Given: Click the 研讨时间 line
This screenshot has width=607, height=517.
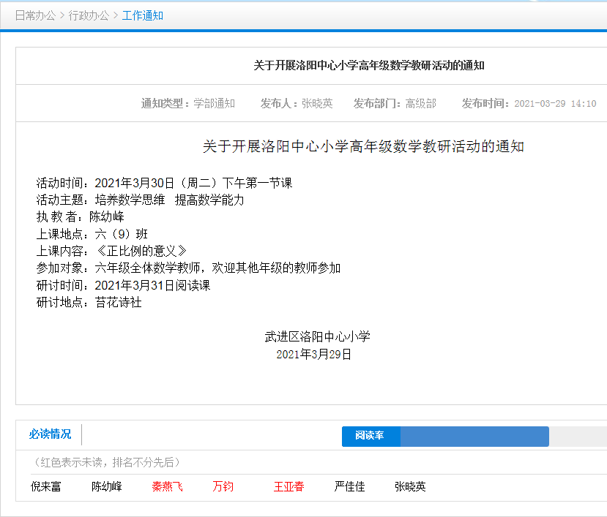Looking at the screenshot, I should click(x=123, y=285).
